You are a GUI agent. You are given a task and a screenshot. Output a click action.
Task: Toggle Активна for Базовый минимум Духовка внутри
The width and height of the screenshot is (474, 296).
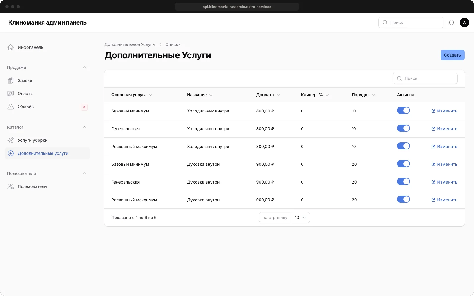[x=403, y=164]
